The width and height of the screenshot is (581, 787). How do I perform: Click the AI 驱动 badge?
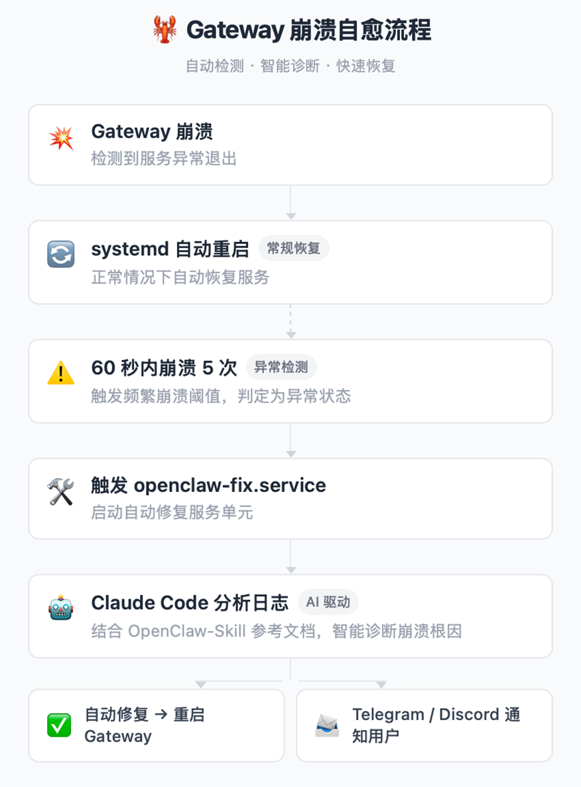click(328, 603)
